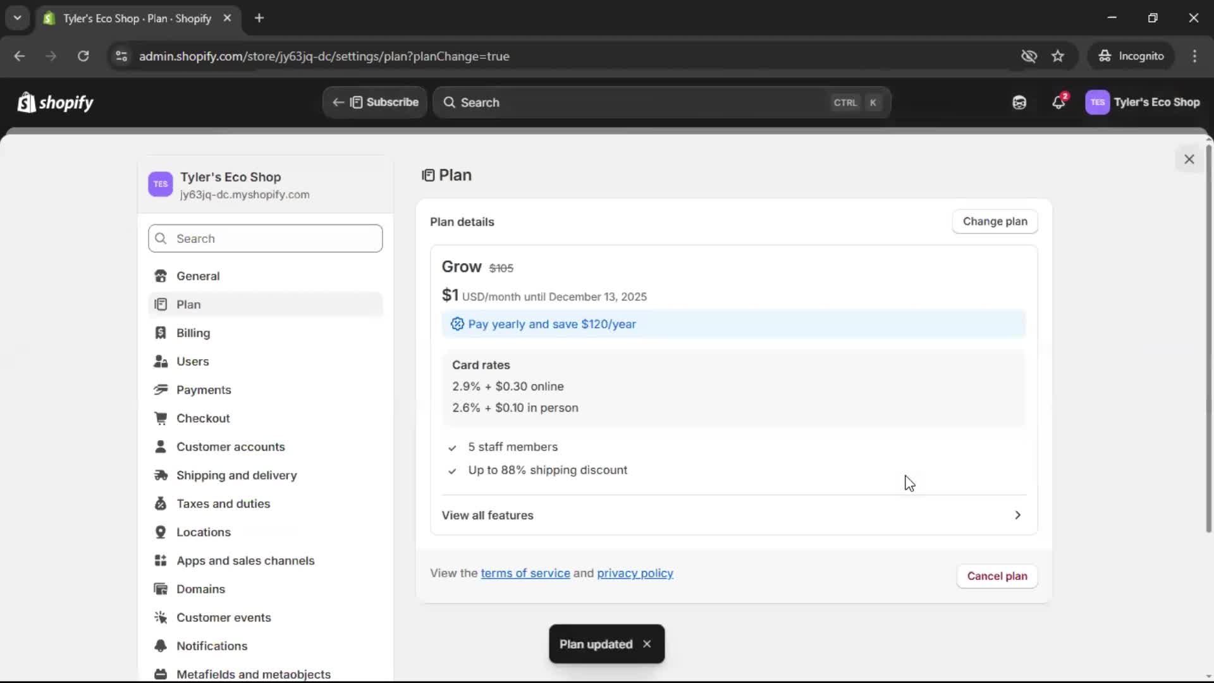1214x683 pixels.
Task: Open Shipping and delivery settings
Action: [x=266, y=476]
